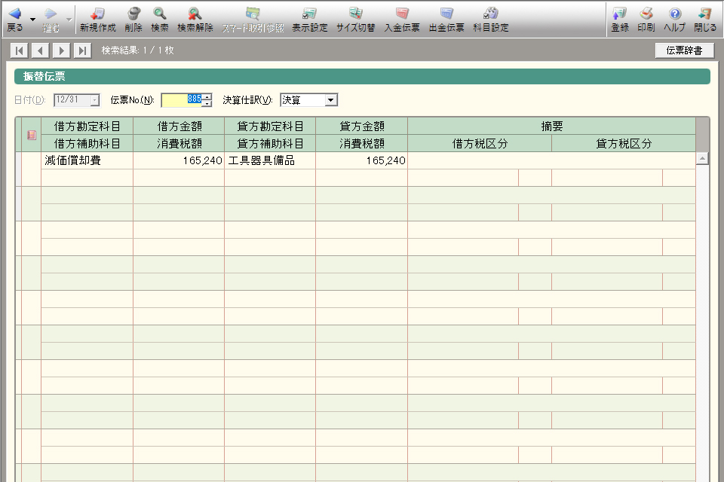Register the slip with 登録 icon

coord(620,20)
